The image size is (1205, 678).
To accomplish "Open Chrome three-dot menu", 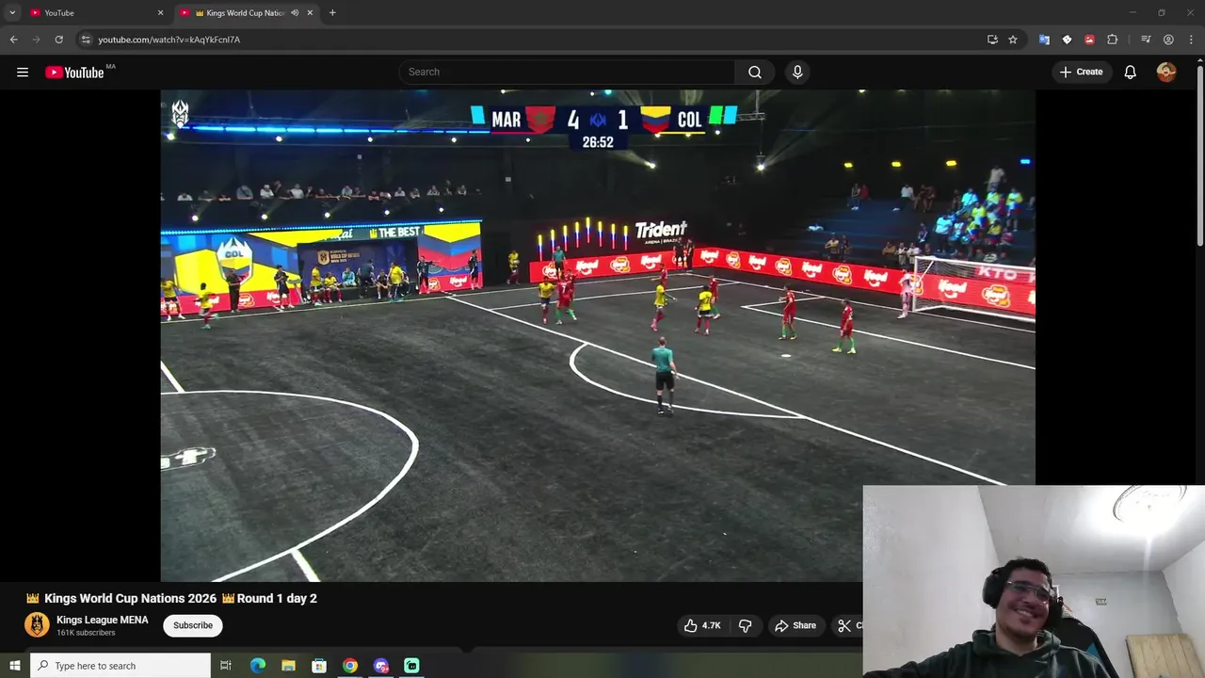I will pyautogui.click(x=1191, y=40).
